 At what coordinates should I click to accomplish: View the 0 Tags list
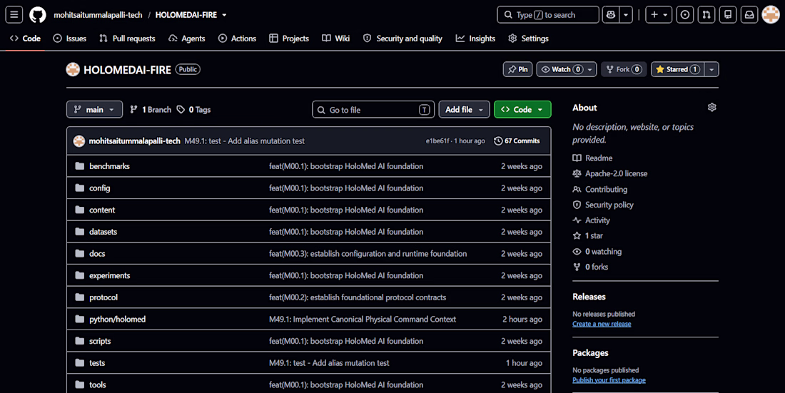(193, 110)
